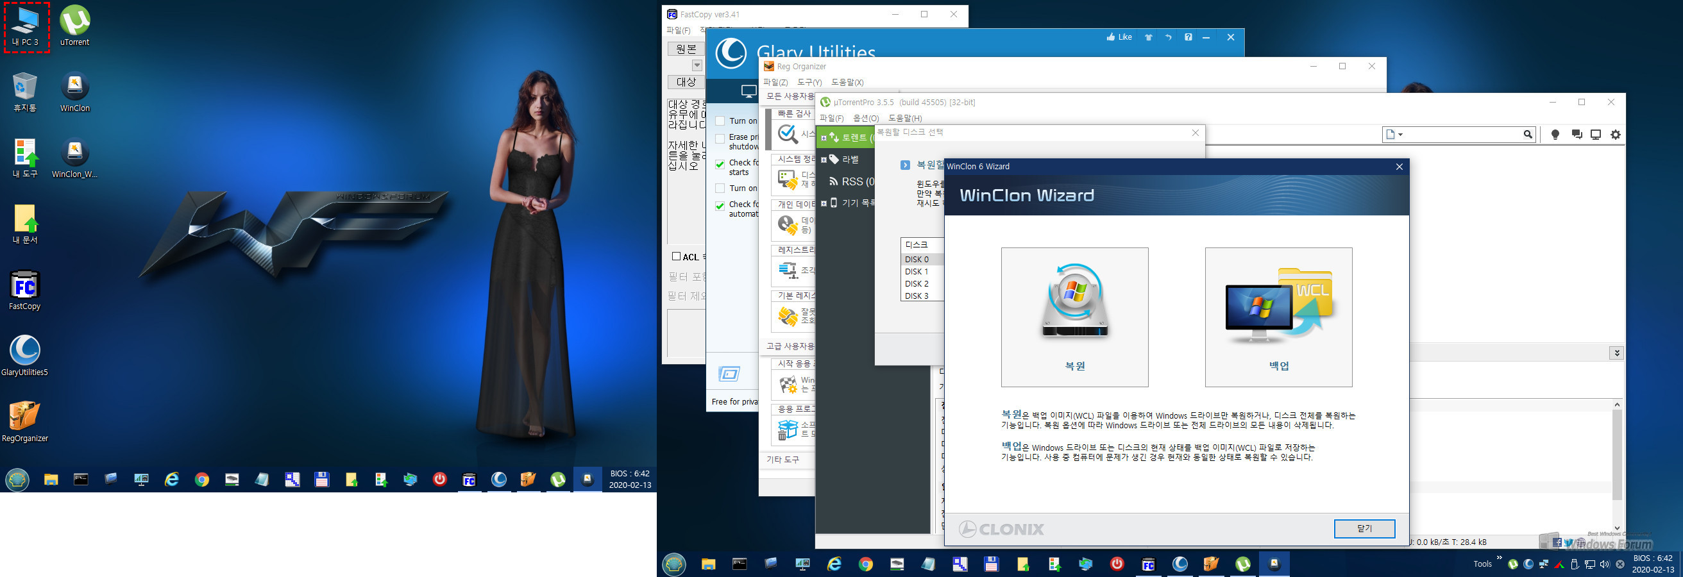Viewport: 1683px width, 577px height.
Task: Click the 대상 destination button in FastCopy
Action: click(x=686, y=82)
